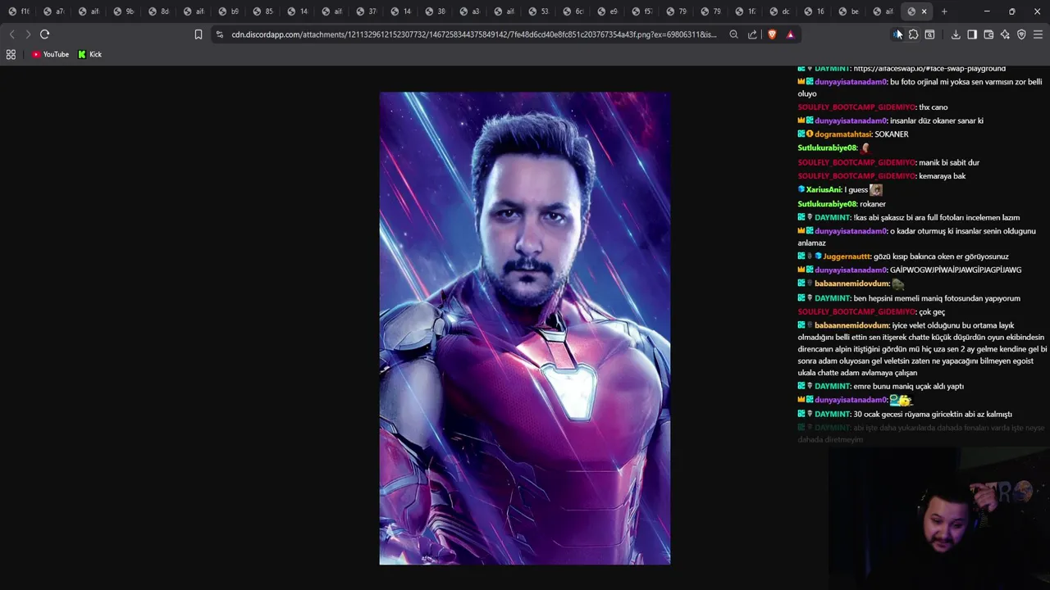
Task: Click message 'emre bunu maniq uçak aldı yaptı'
Action: pyautogui.click(x=909, y=387)
